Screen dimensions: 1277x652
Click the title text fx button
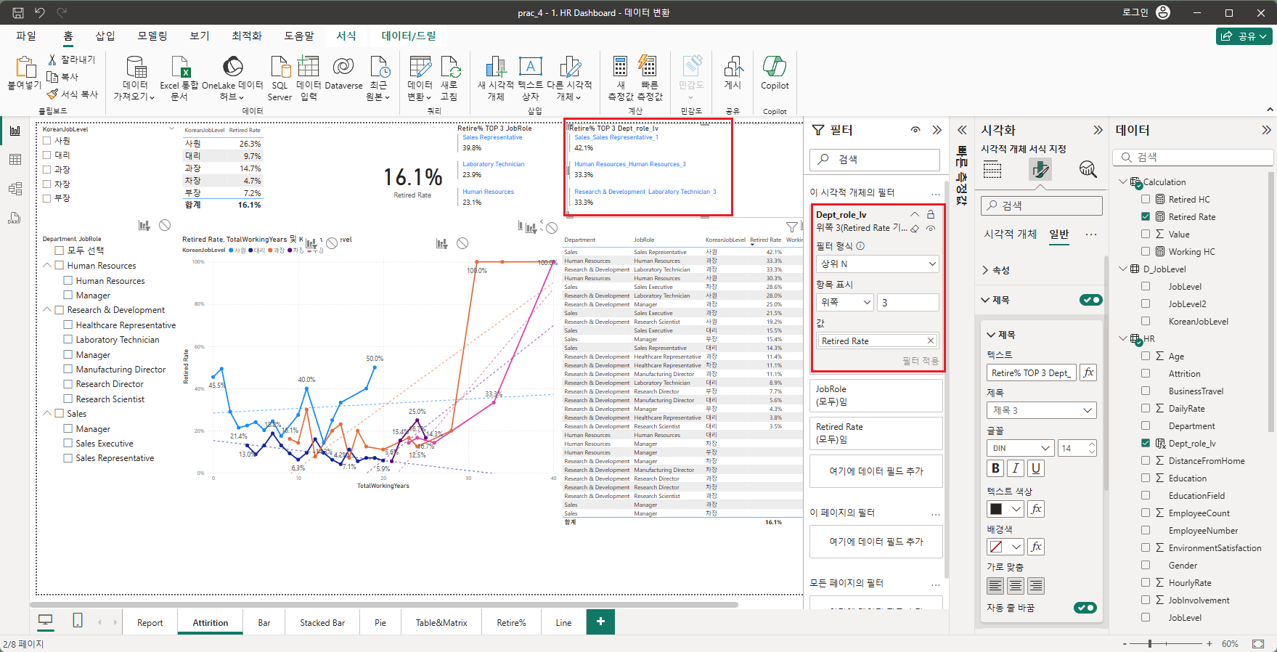click(x=1088, y=372)
